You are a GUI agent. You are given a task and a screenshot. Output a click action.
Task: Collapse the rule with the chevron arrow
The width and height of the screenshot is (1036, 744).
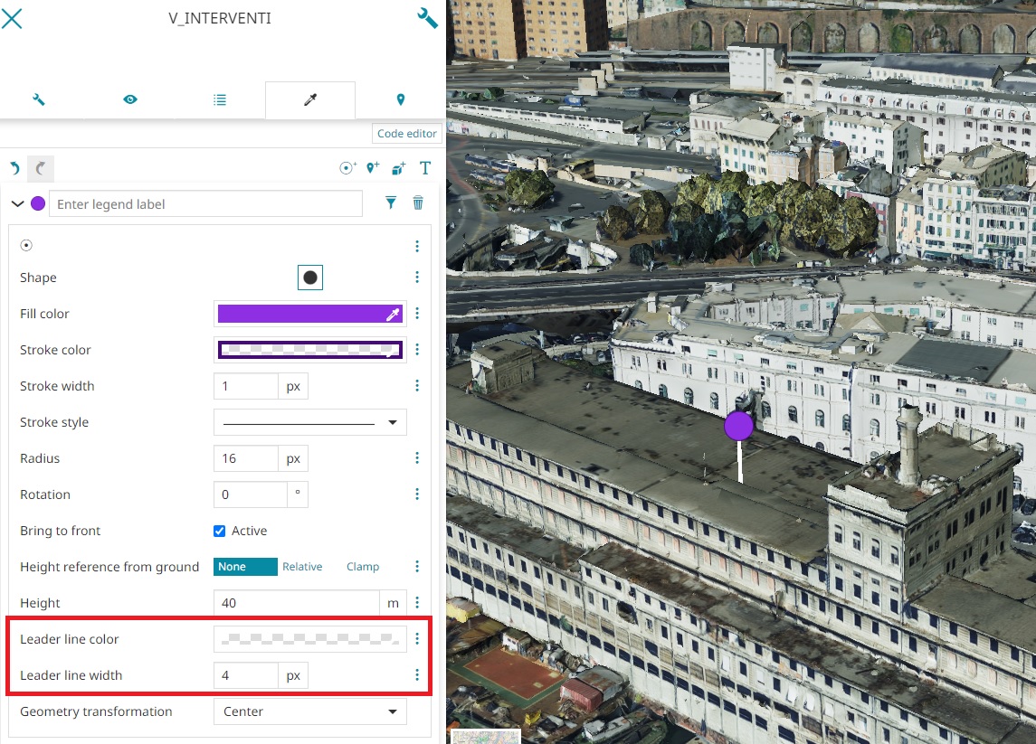(x=17, y=204)
